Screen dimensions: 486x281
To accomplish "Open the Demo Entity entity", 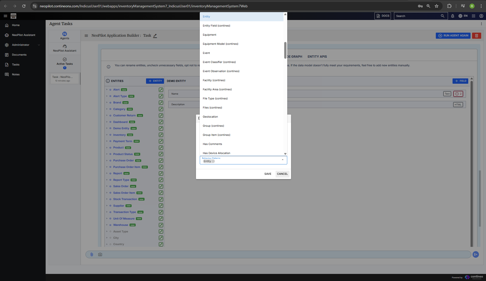I will [121, 128].
